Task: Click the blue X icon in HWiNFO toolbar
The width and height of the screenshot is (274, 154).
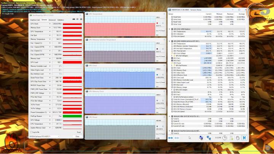Action: click(x=244, y=138)
